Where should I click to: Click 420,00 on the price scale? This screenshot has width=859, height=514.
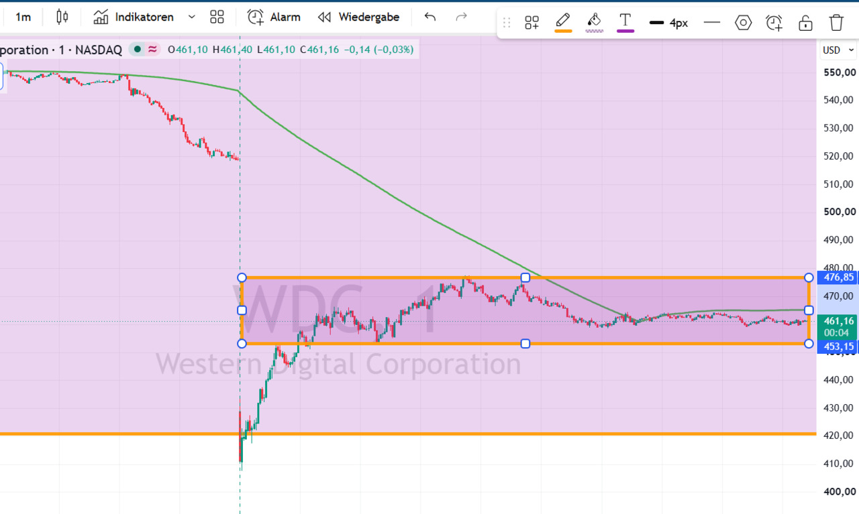pyautogui.click(x=840, y=436)
